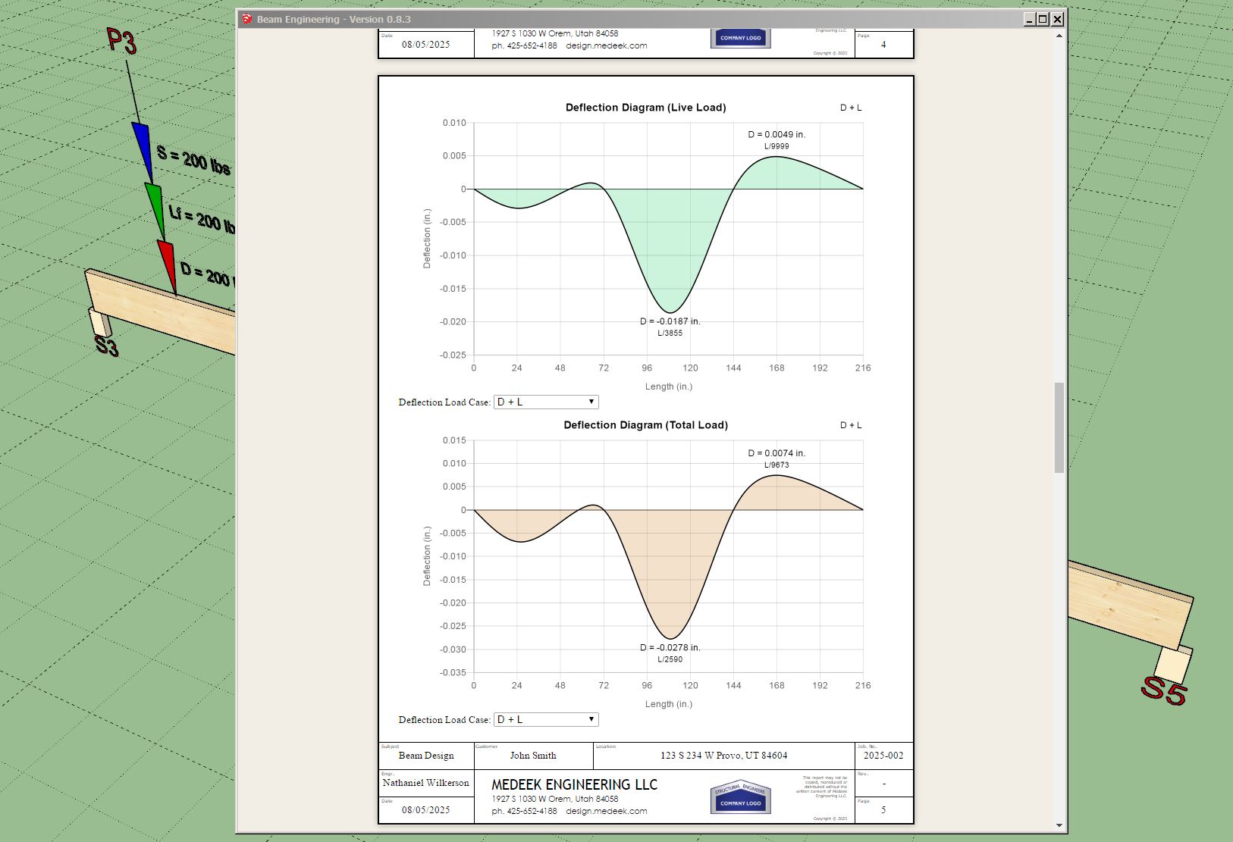Click the company logo in the page 5 footer
Image resolution: width=1233 pixels, height=842 pixels.
740,798
